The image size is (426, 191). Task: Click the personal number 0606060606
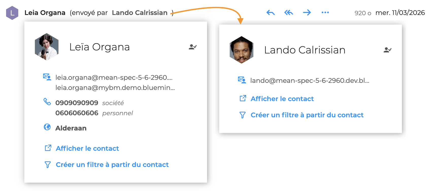coord(77,113)
